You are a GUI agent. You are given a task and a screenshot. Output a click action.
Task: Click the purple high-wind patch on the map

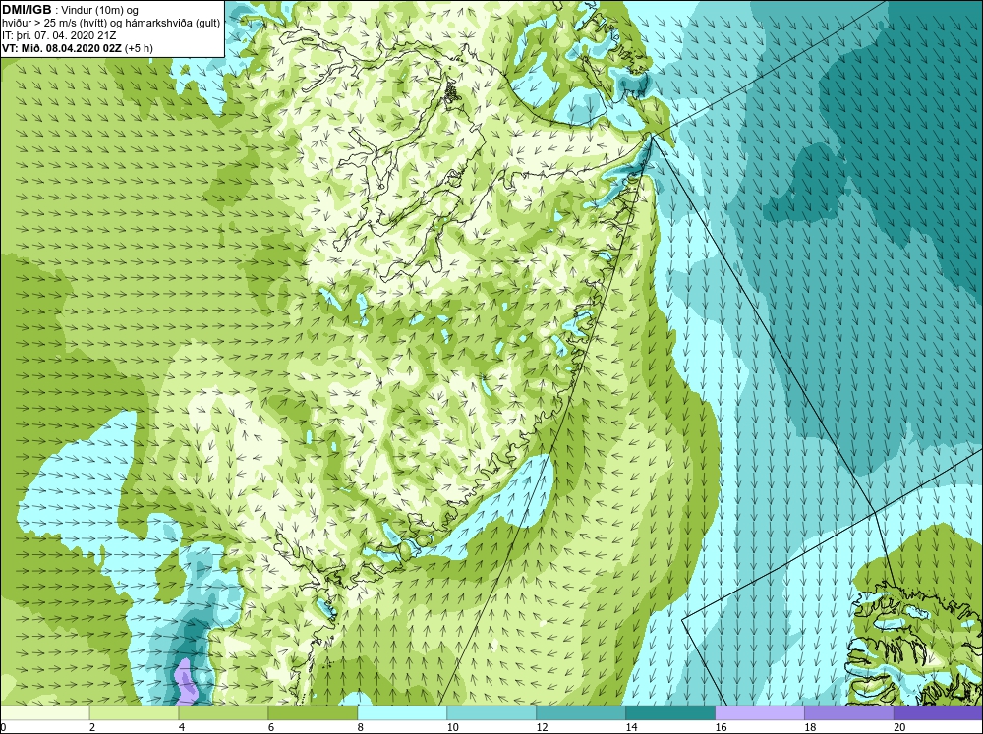186,682
